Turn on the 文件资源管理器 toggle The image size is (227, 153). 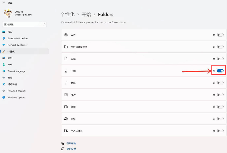pos(220,47)
